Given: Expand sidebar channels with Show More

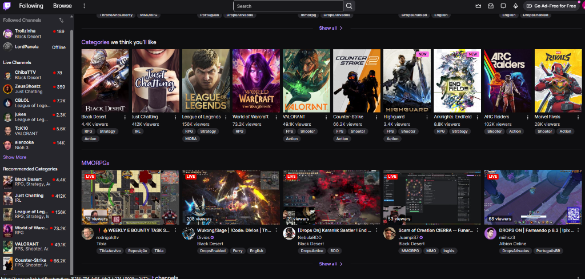Looking at the screenshot, I should 15,157.
